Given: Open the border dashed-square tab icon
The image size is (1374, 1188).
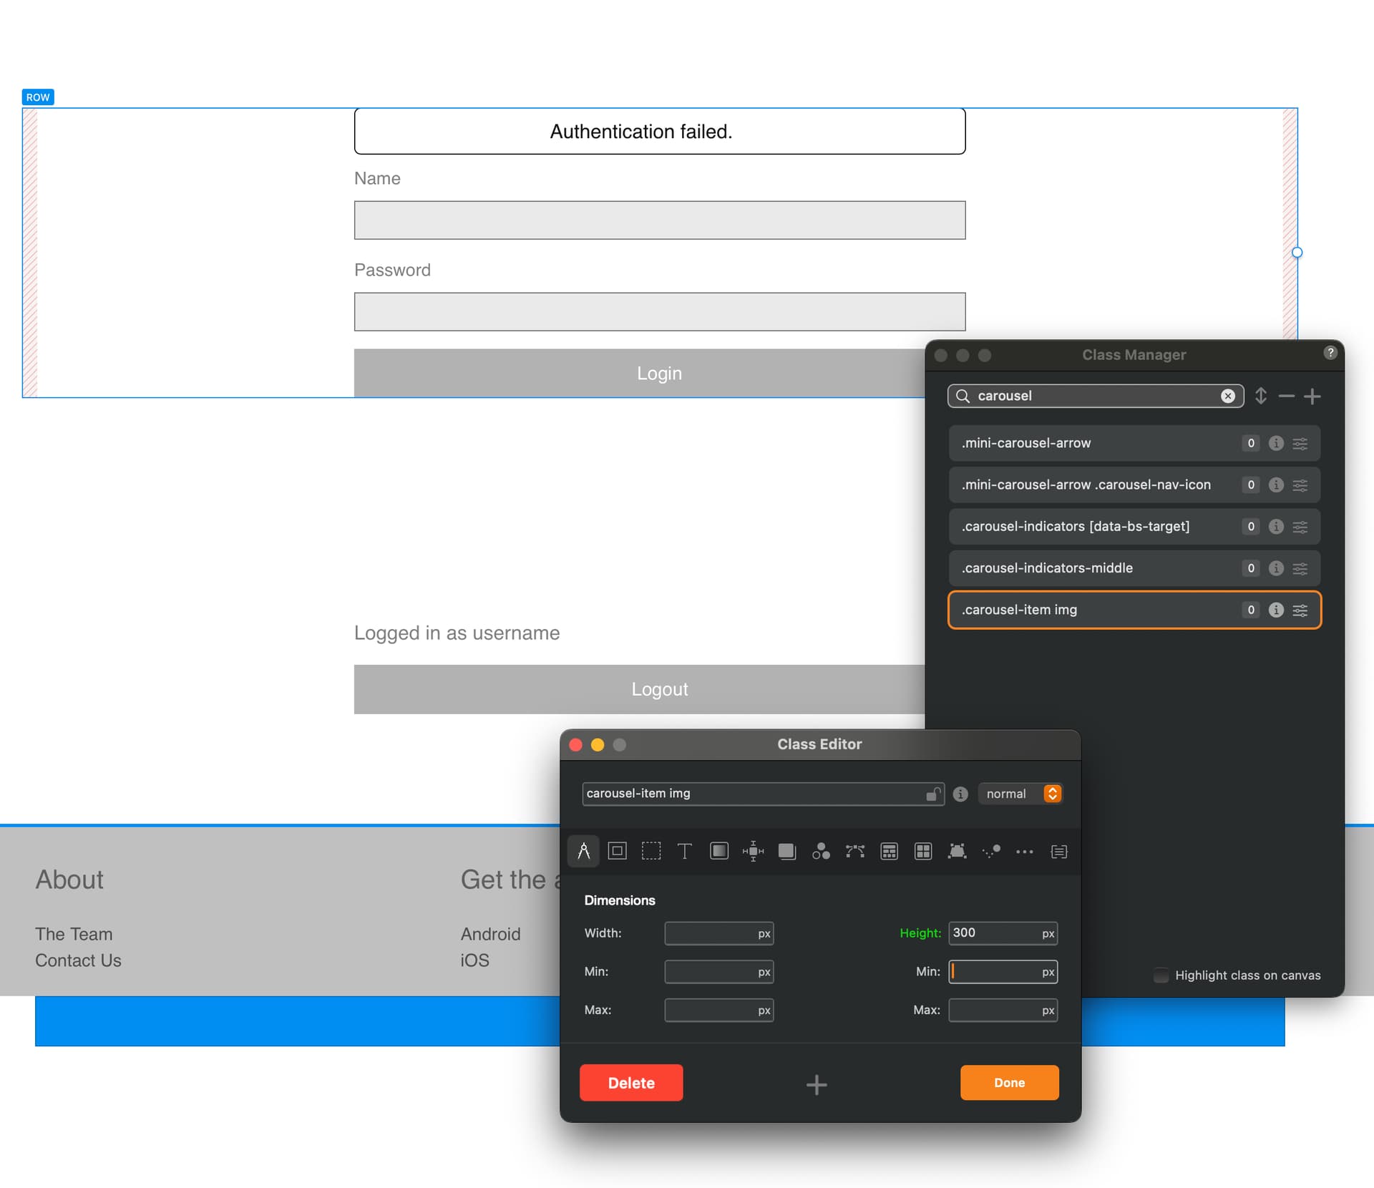Looking at the screenshot, I should 651,851.
